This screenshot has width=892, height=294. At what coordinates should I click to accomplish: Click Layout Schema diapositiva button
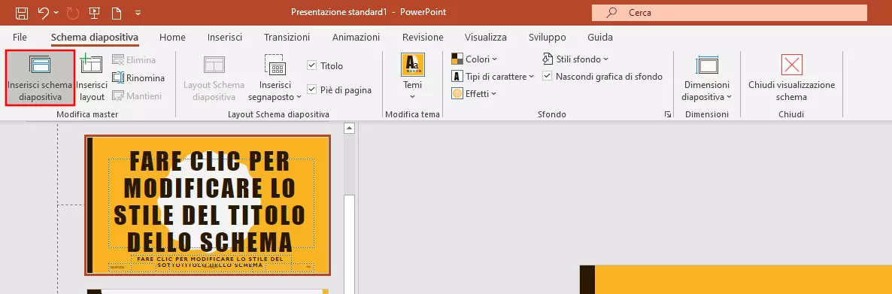point(214,78)
